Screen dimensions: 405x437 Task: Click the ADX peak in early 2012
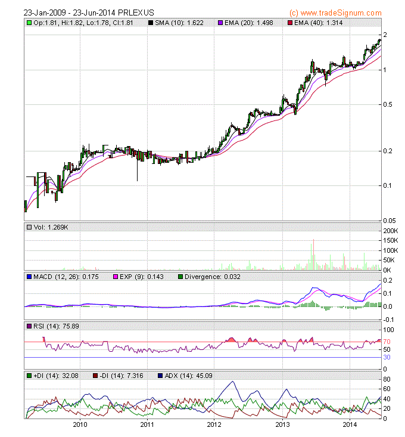tap(233, 382)
